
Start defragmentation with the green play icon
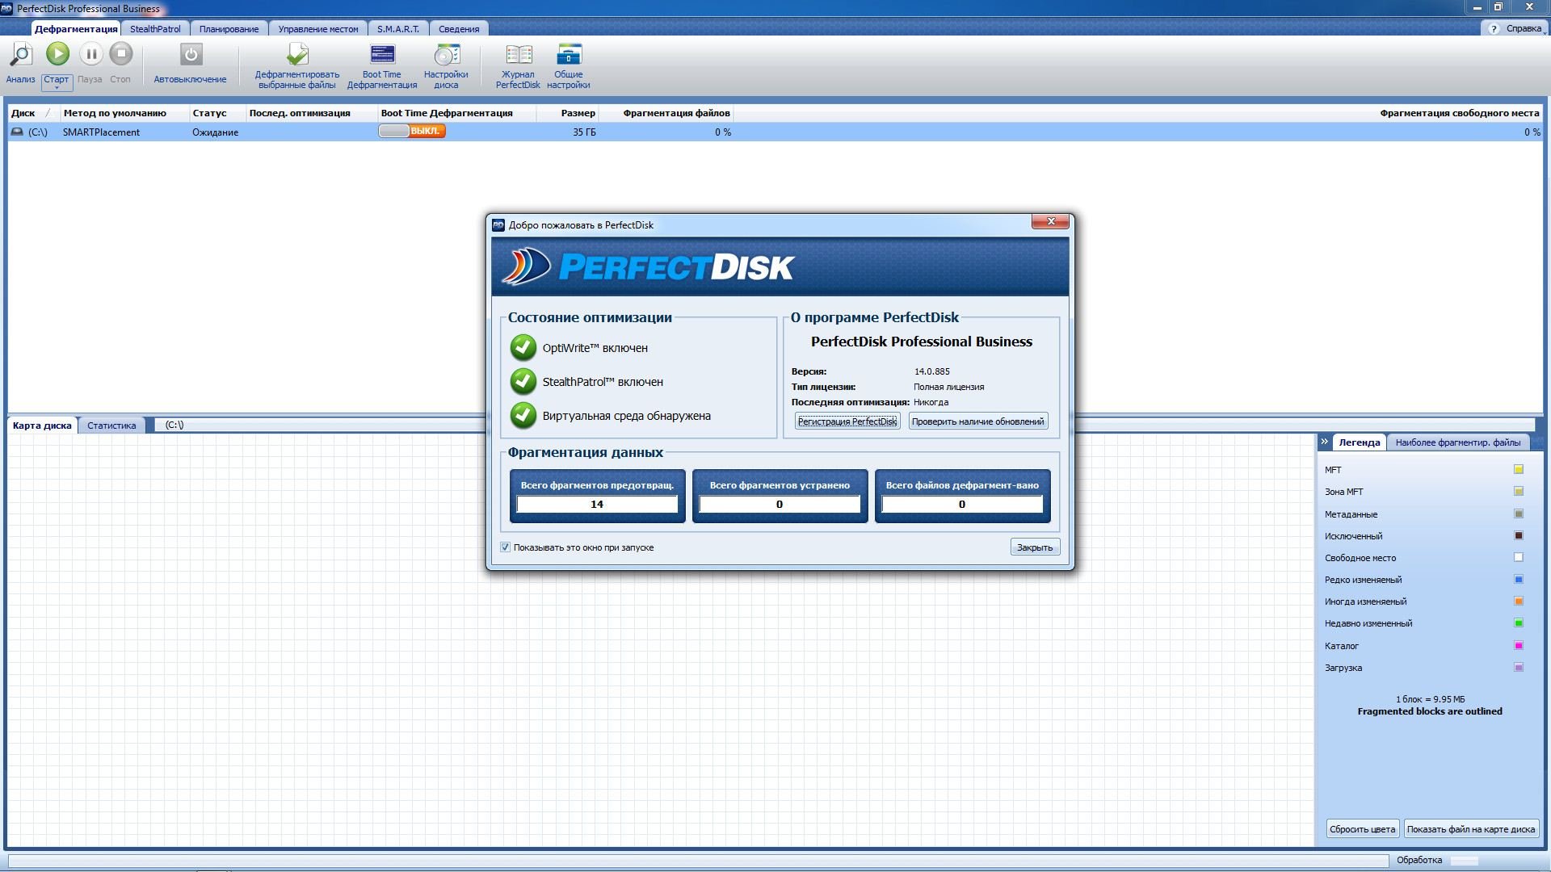click(x=57, y=54)
